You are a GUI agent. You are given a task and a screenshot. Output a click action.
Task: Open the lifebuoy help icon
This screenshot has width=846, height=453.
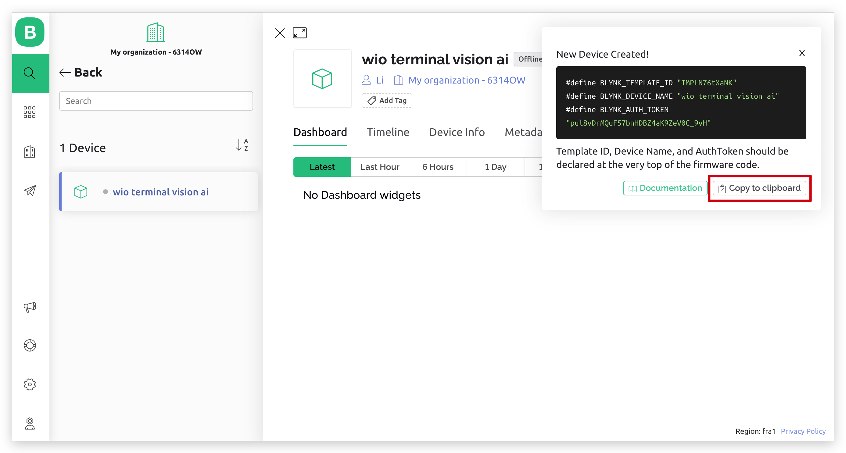30,345
